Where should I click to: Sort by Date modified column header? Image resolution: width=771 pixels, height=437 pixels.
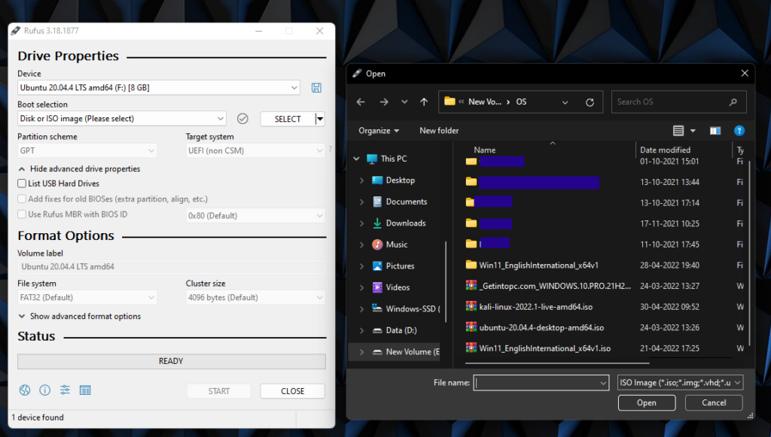(x=666, y=150)
